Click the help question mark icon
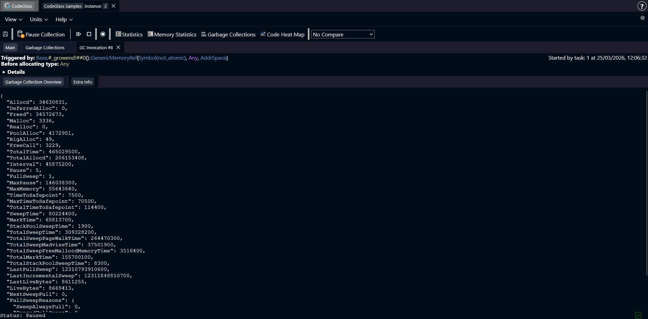648x319 pixels. point(641,6)
